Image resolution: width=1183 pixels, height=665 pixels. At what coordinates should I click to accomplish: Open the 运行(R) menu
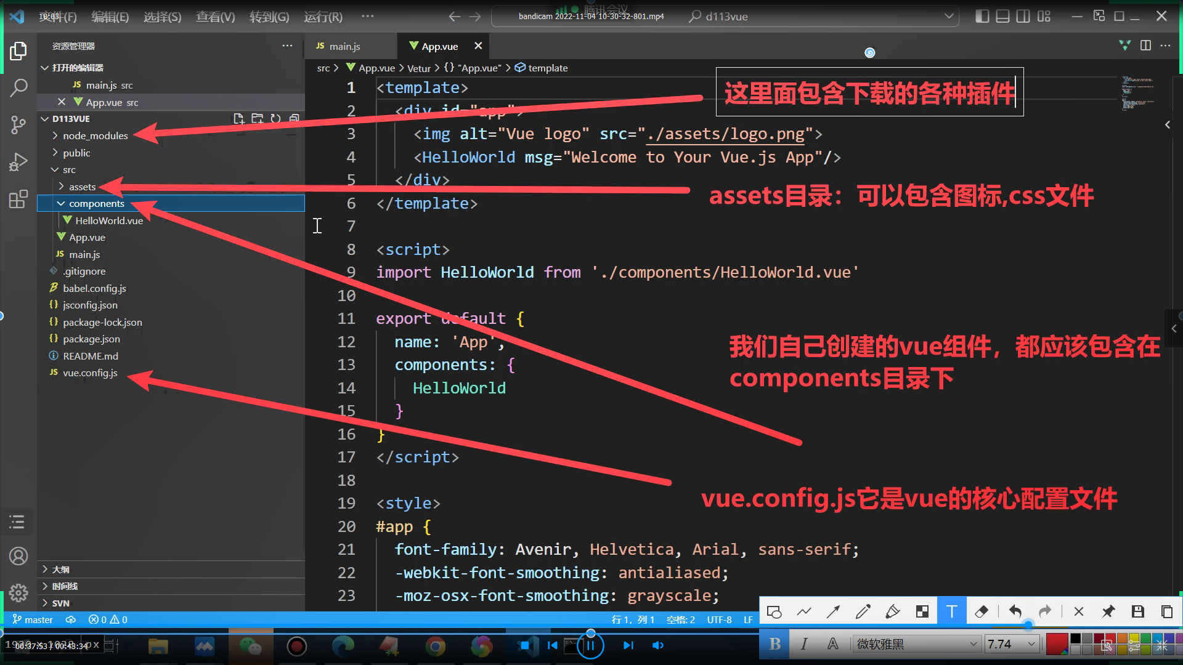coord(323,17)
